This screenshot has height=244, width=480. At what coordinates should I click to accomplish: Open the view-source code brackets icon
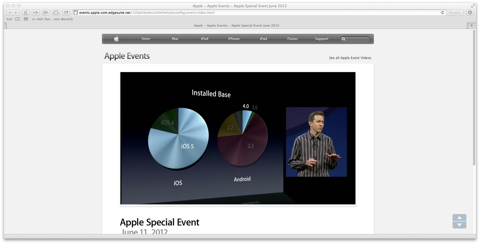[x=36, y=12]
